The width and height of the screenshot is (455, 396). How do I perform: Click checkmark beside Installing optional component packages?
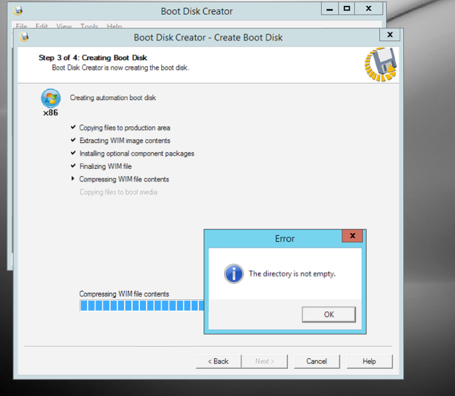[73, 153]
